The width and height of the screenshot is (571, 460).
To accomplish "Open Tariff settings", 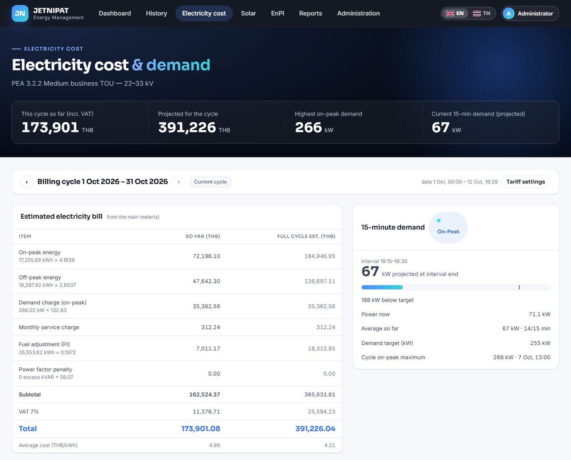I will (525, 182).
